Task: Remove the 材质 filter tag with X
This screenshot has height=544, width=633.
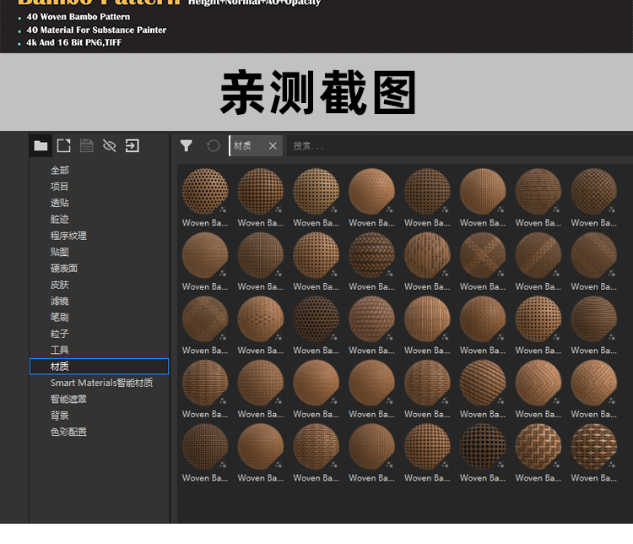Action: tap(273, 146)
